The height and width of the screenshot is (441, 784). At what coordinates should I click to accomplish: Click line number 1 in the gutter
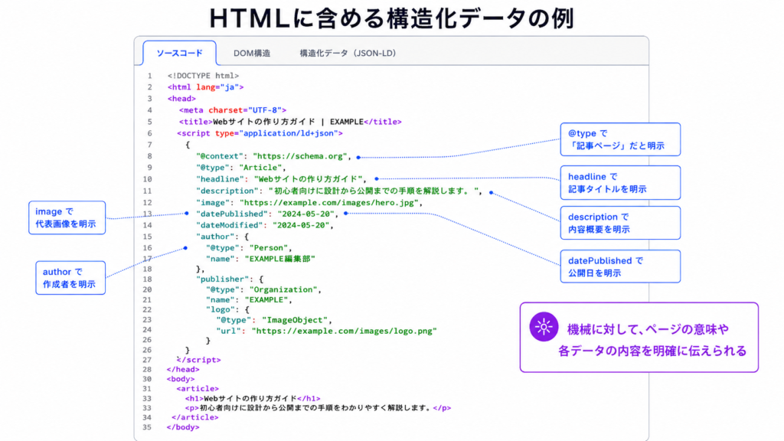pos(149,76)
